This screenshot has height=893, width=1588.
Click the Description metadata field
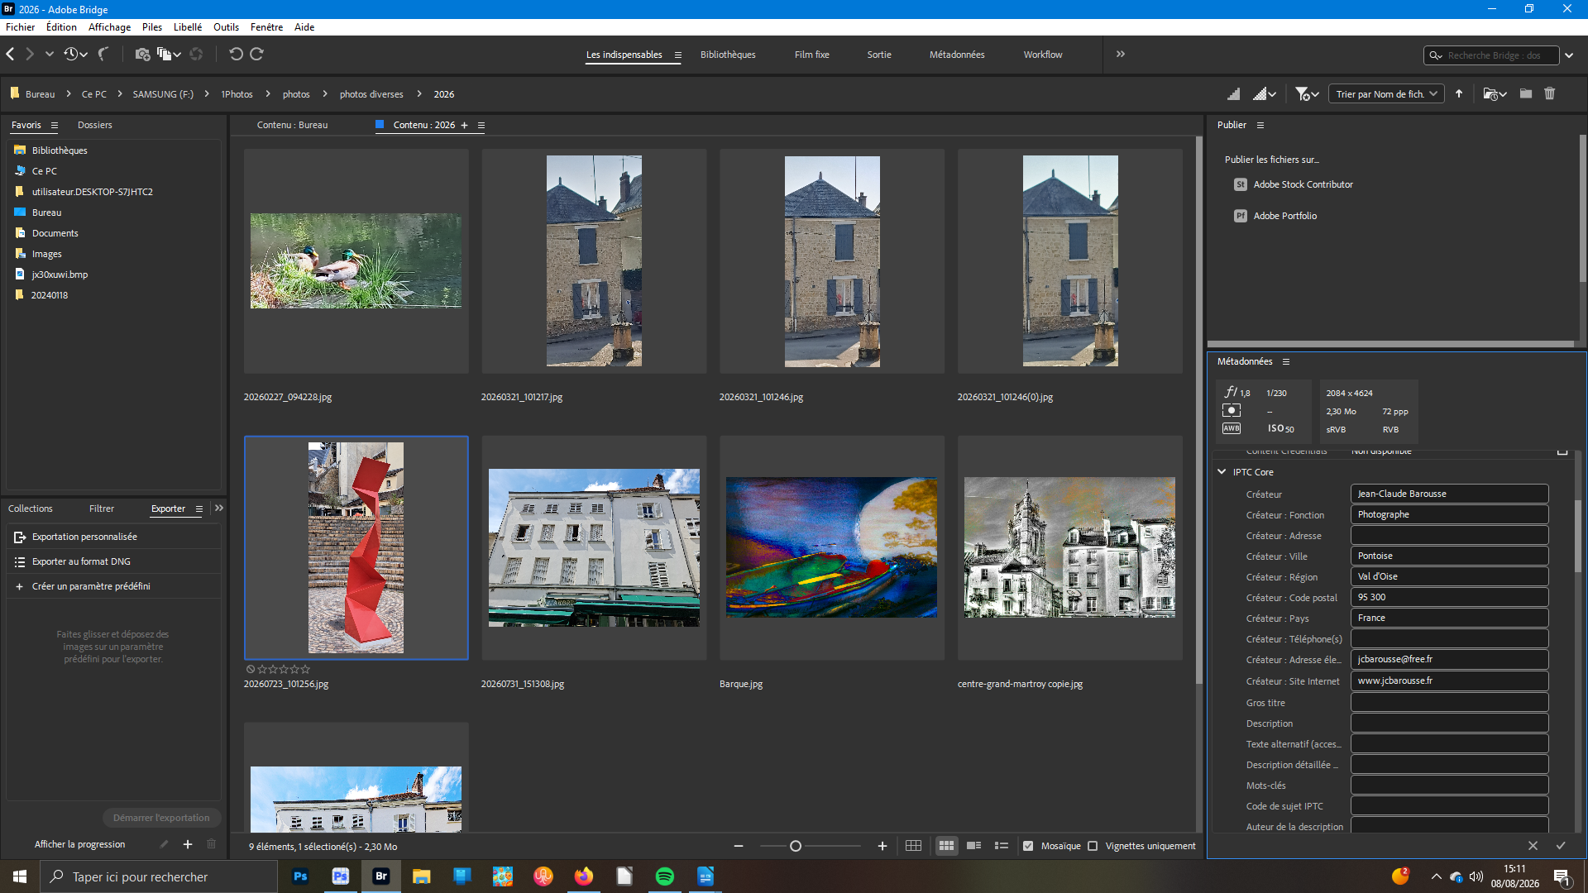coord(1450,724)
